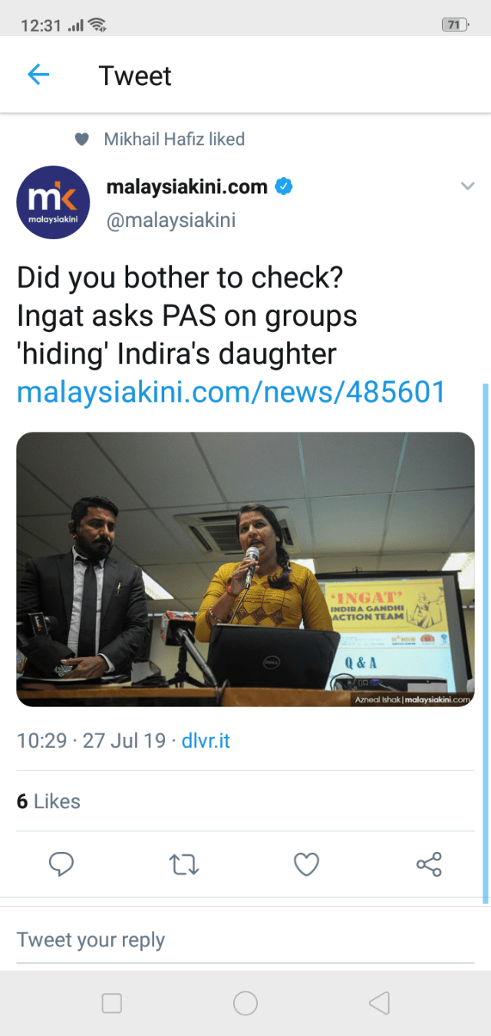Tap the malaysiakini.com display name
This screenshot has width=491, height=1036.
pos(186,186)
